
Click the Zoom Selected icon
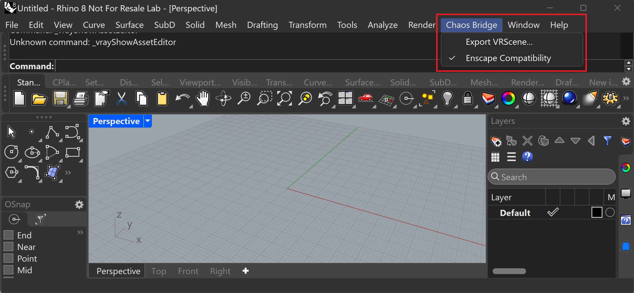tap(305, 99)
